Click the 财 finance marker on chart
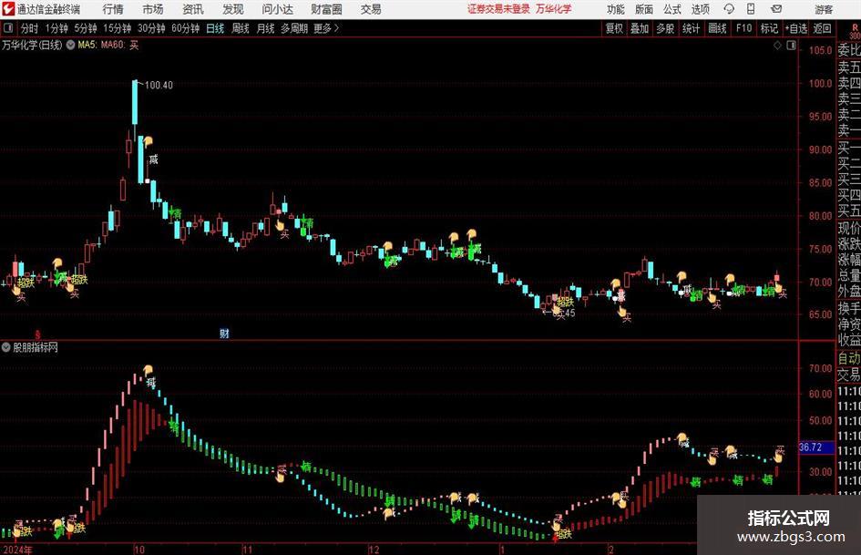Image resolution: width=861 pixels, height=555 pixels. (x=224, y=333)
